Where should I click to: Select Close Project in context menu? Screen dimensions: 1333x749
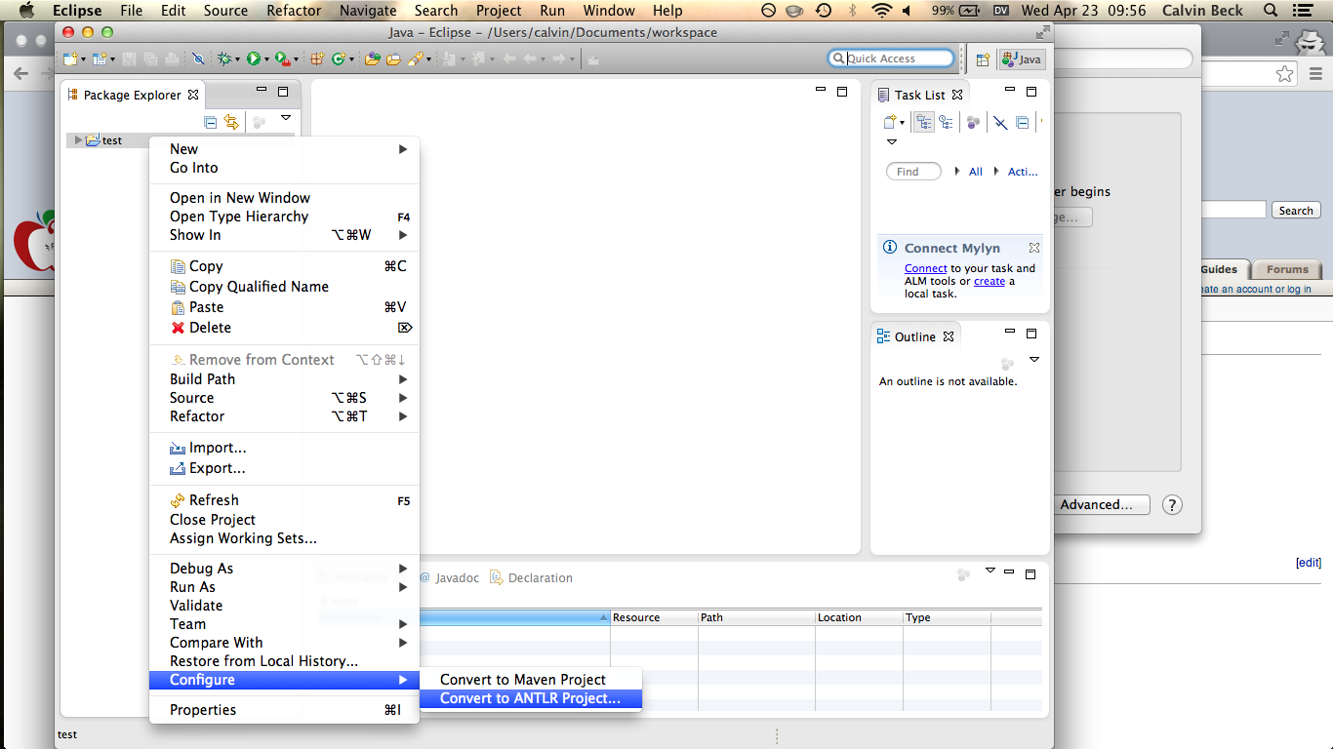(284, 520)
